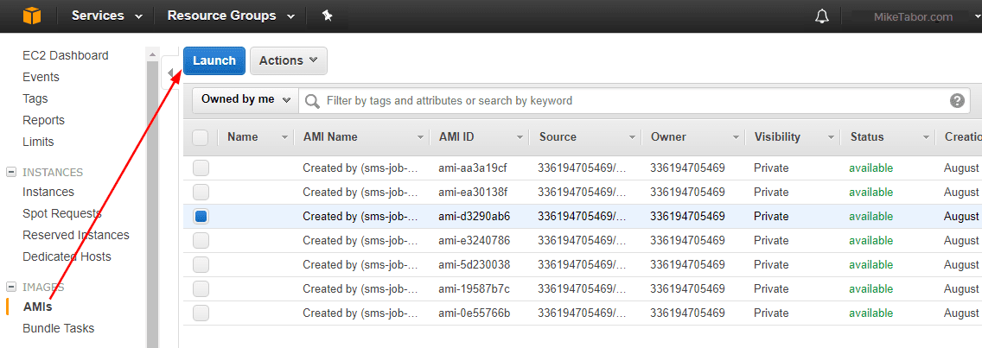Open Events in the sidebar

pyautogui.click(x=41, y=77)
